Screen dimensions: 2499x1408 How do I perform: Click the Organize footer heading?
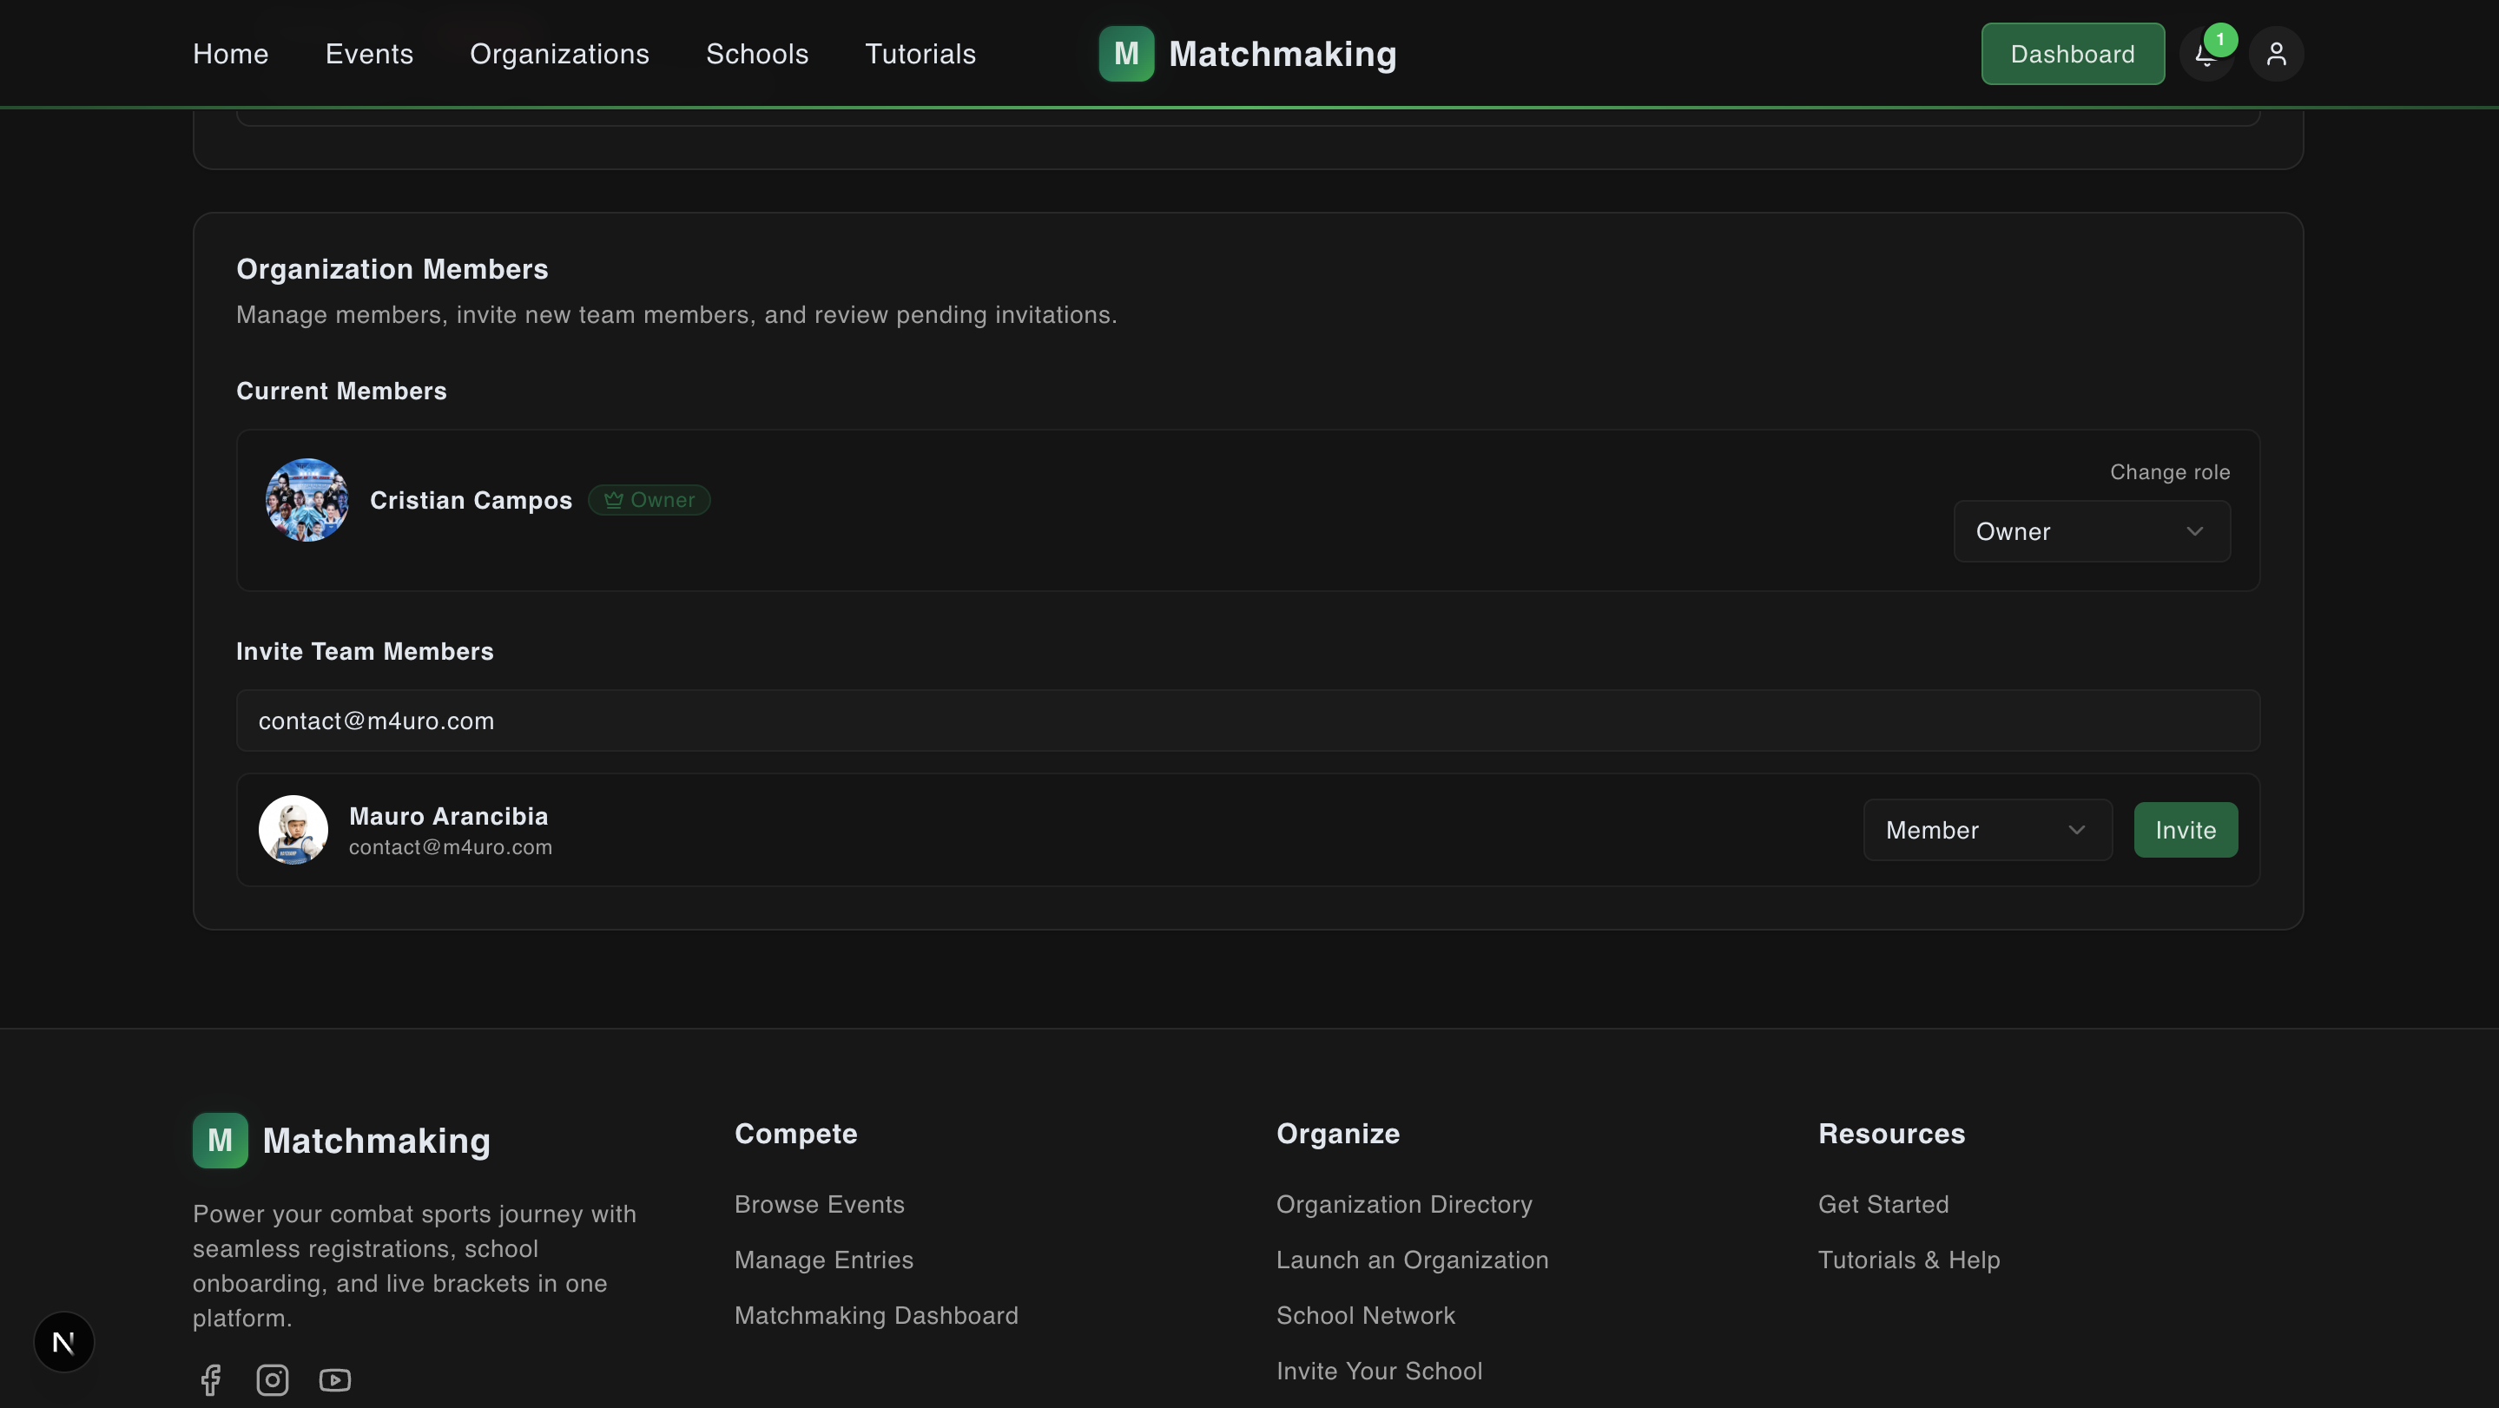1338,1135
